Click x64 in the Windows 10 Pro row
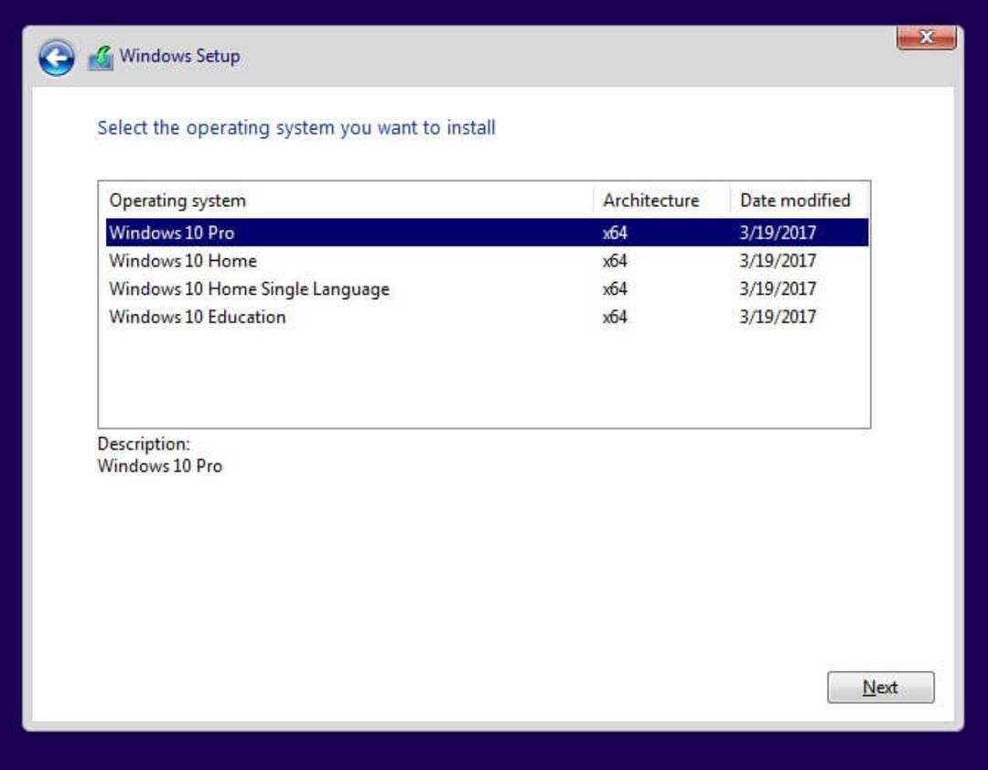Image resolution: width=988 pixels, height=770 pixels. click(615, 233)
